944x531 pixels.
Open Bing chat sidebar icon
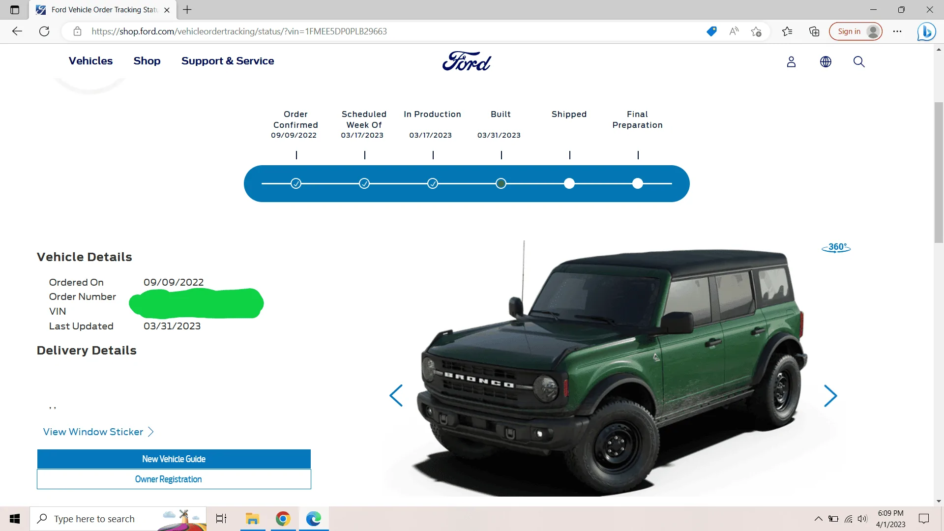[926, 31]
